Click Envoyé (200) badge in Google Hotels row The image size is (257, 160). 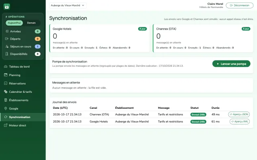pyautogui.click(x=198, y=122)
